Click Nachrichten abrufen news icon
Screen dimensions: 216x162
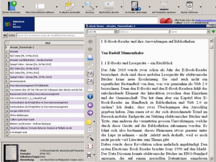coord(109,6)
